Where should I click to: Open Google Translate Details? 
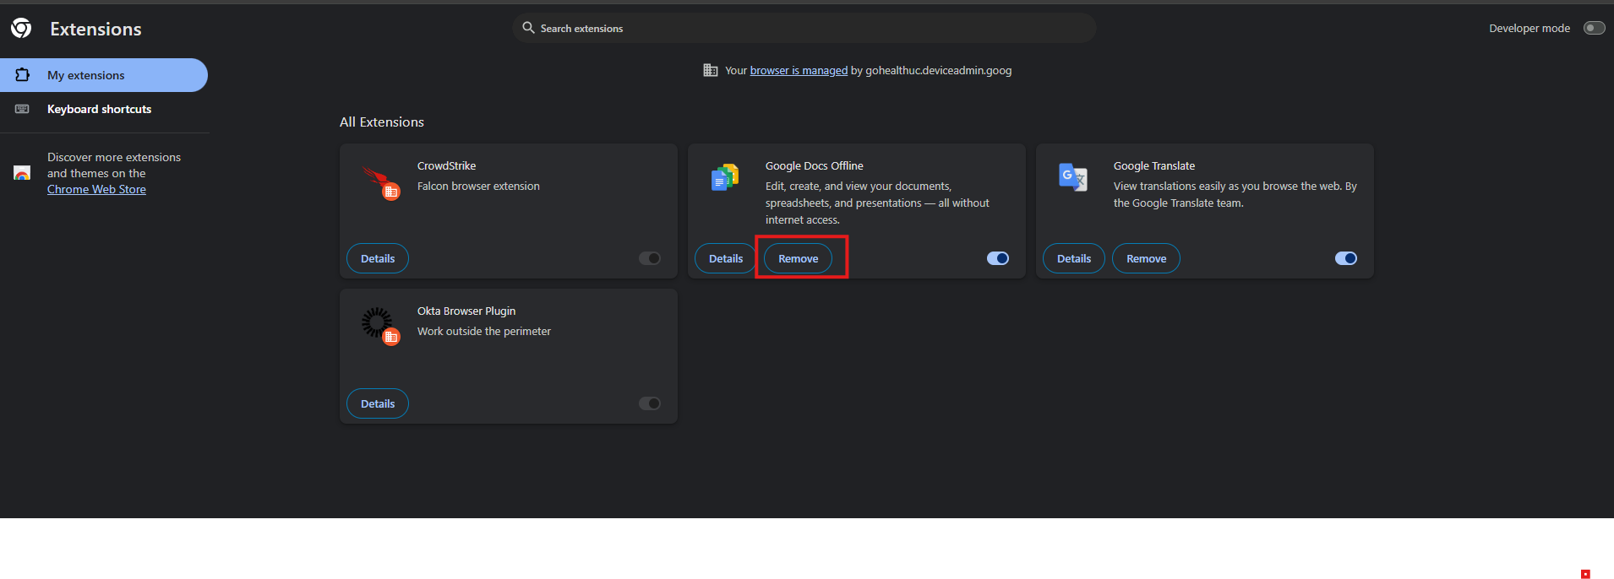pos(1074,258)
